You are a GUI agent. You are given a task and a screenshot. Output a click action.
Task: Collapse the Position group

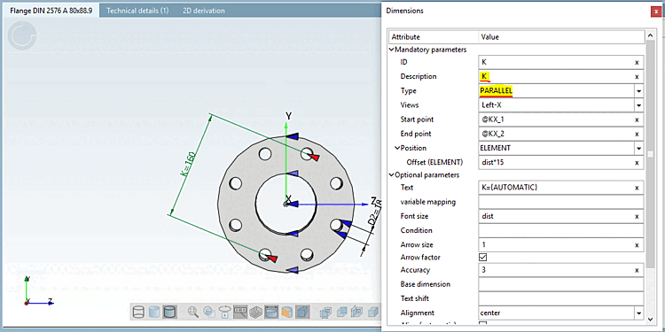point(397,148)
